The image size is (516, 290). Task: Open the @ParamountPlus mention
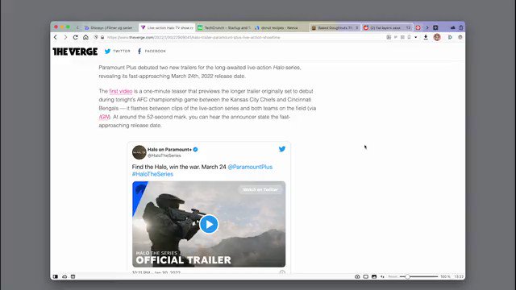click(x=250, y=167)
